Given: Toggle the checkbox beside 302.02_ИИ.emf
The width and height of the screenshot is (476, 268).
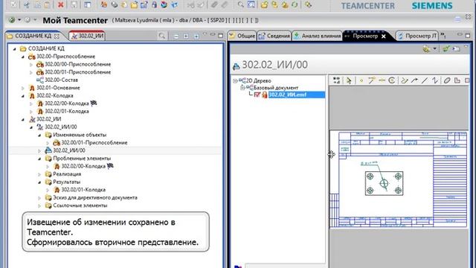Looking at the screenshot, I should [257, 95].
